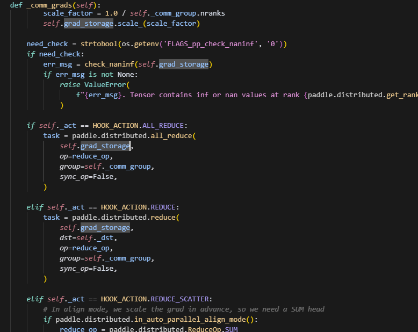Click grad_storage in the all_reduce arguments

tap(105, 146)
